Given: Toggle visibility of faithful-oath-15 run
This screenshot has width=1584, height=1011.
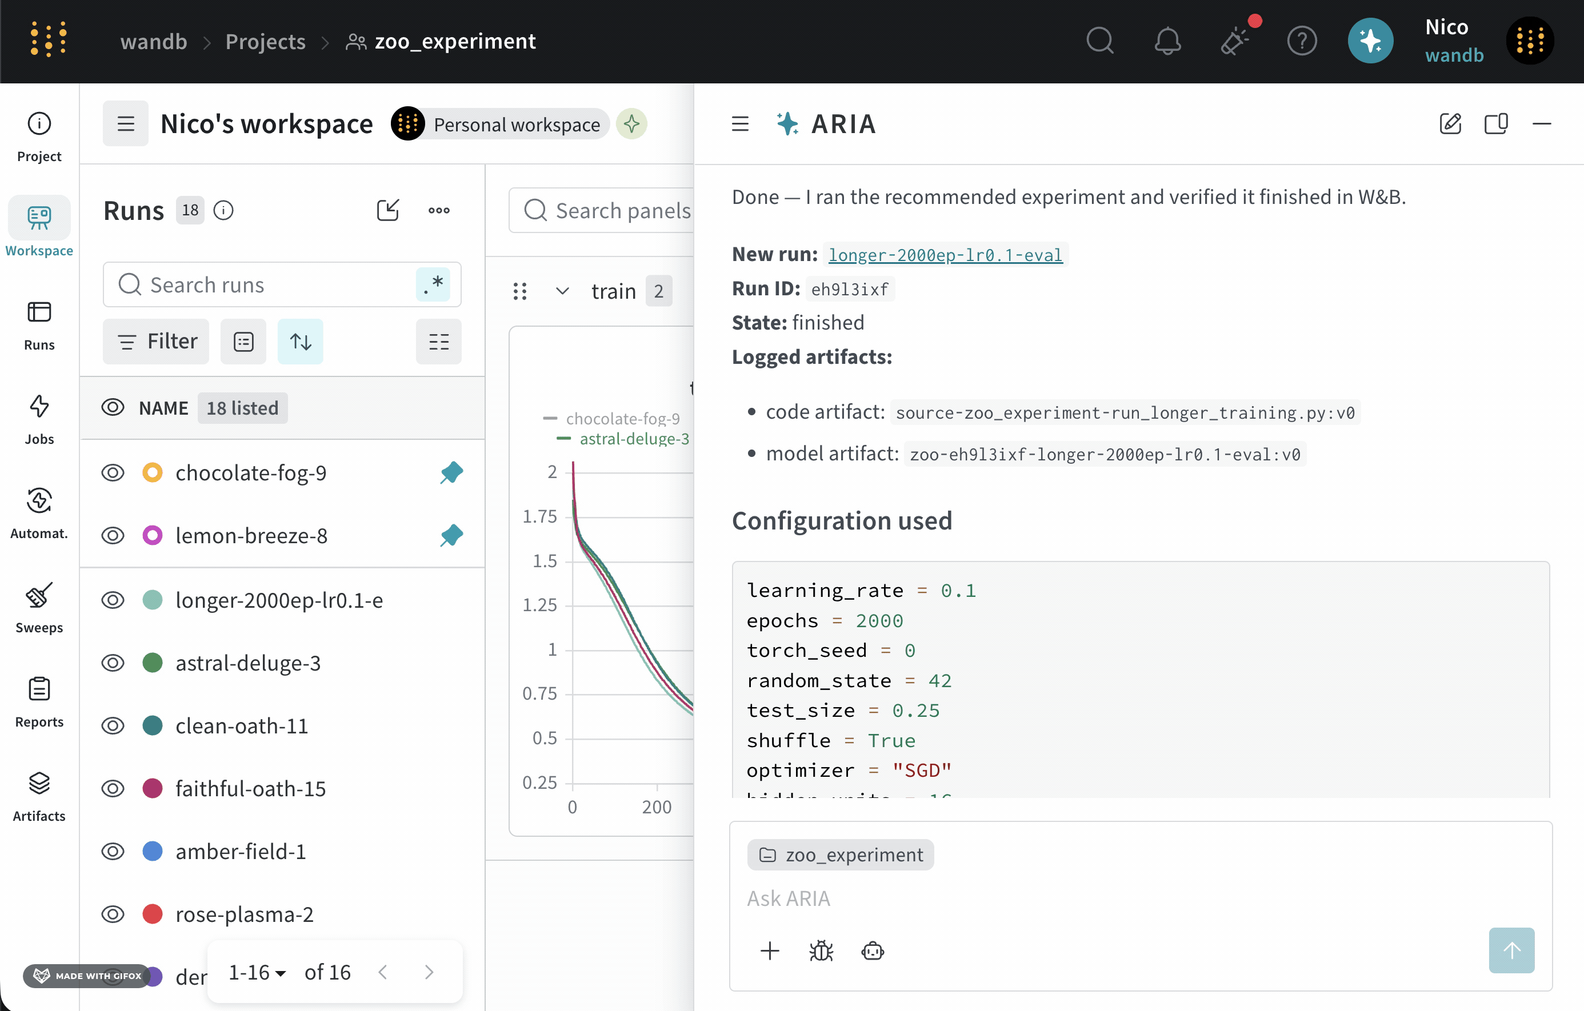Looking at the screenshot, I should (x=113, y=788).
